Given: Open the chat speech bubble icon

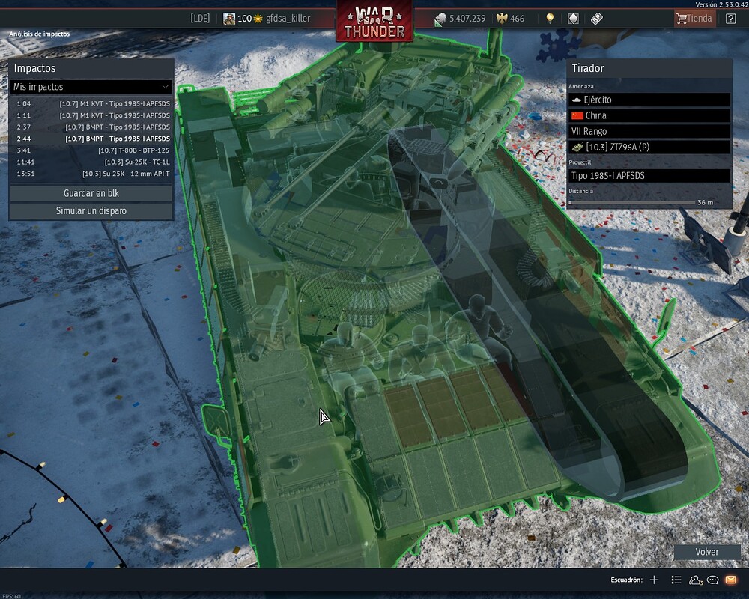Looking at the screenshot, I should [x=713, y=580].
